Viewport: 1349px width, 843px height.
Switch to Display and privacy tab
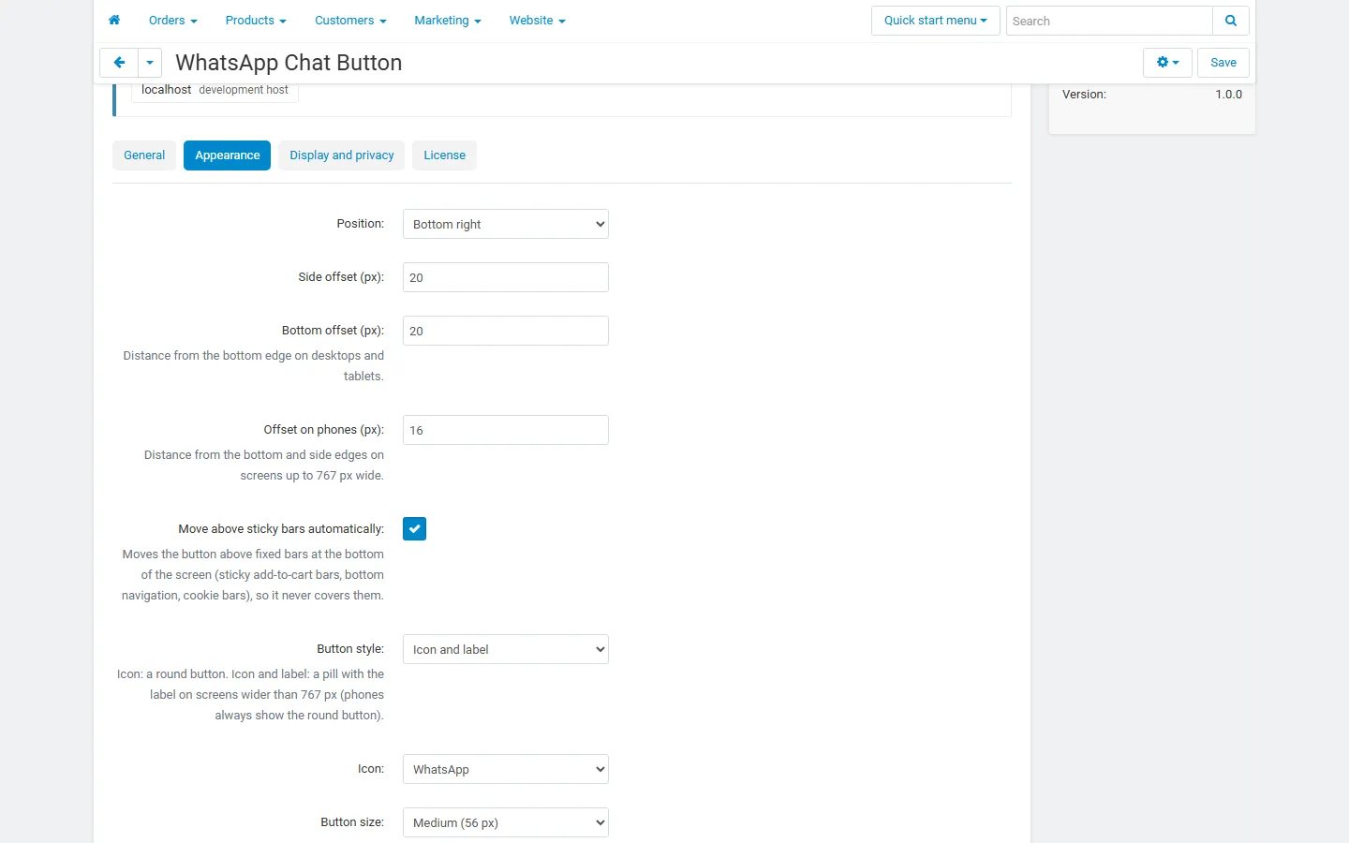(x=342, y=155)
